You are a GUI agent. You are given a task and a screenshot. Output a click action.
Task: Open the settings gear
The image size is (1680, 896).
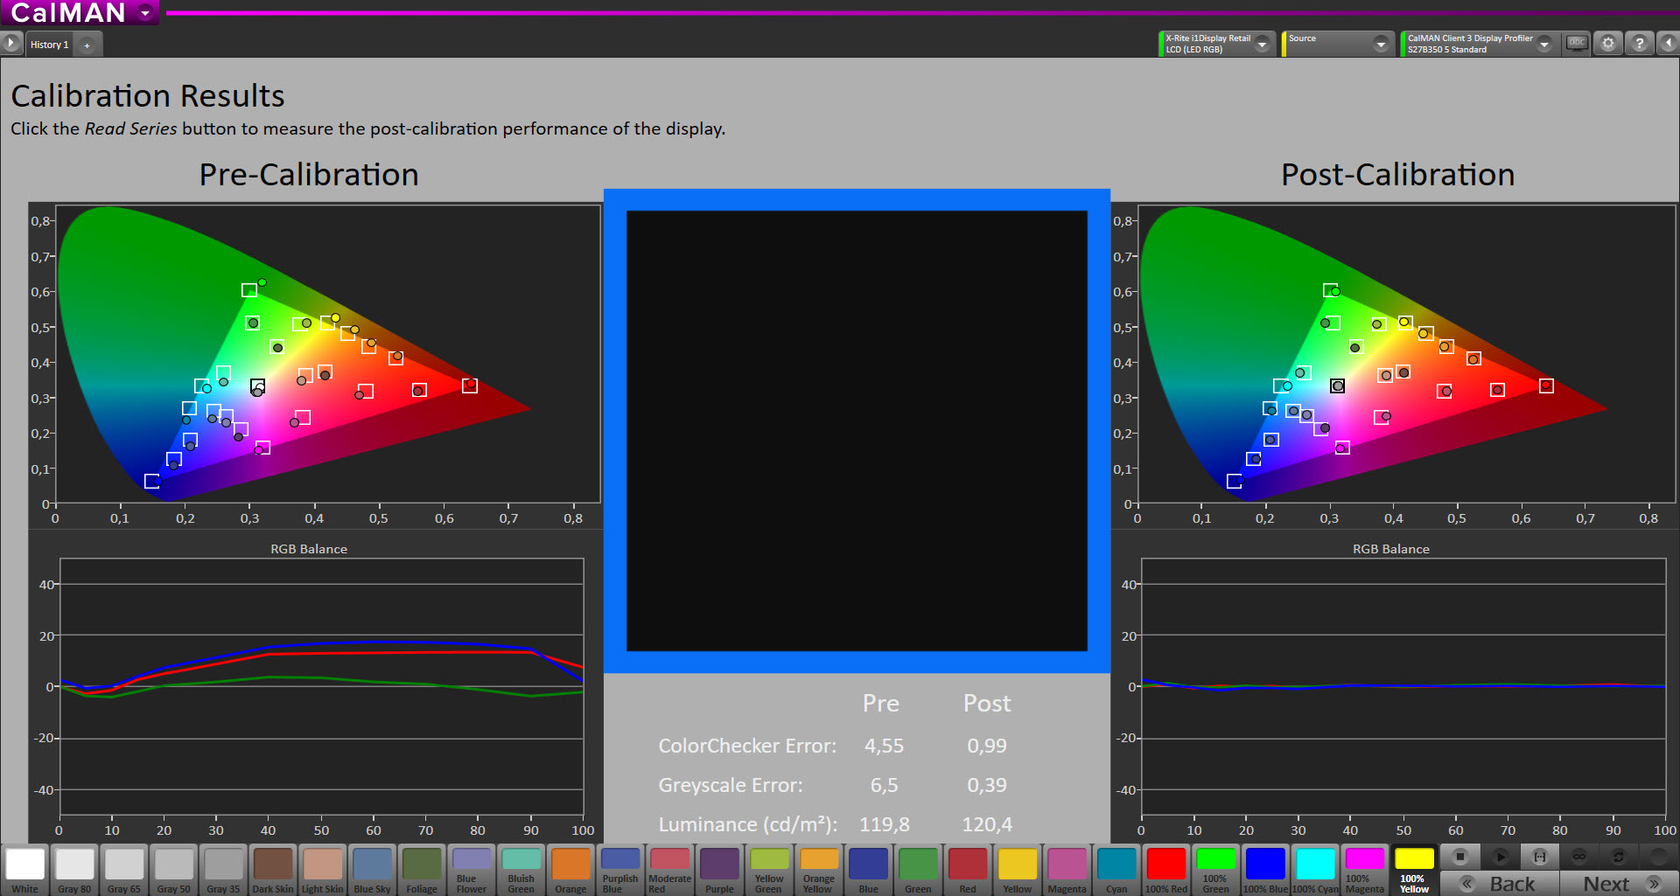[x=1608, y=43]
